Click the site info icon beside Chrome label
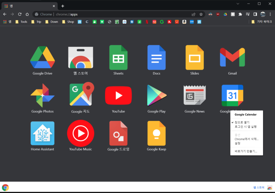 36,14
